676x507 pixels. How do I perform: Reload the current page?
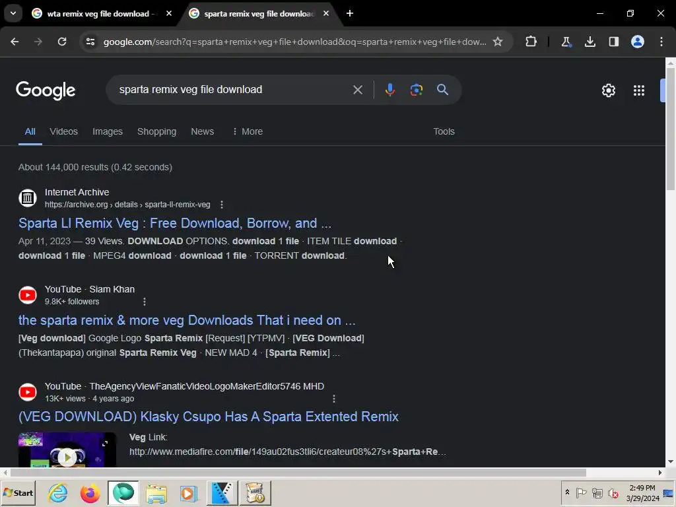click(62, 42)
